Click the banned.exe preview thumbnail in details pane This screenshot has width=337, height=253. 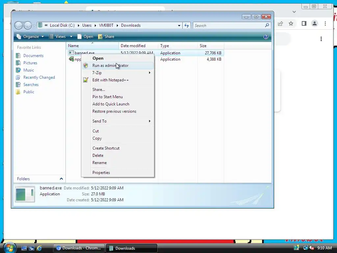click(x=25, y=194)
